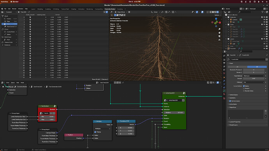Open the Render properties tab icon
Screen dimensions: 269x151
click(224, 60)
